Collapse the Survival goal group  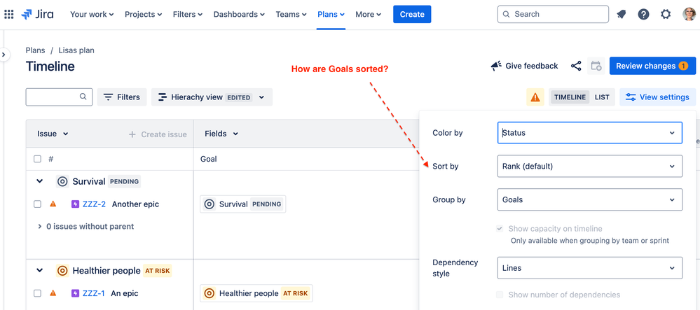[x=40, y=181]
